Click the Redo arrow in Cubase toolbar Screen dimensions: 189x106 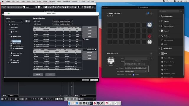coord(5,7)
